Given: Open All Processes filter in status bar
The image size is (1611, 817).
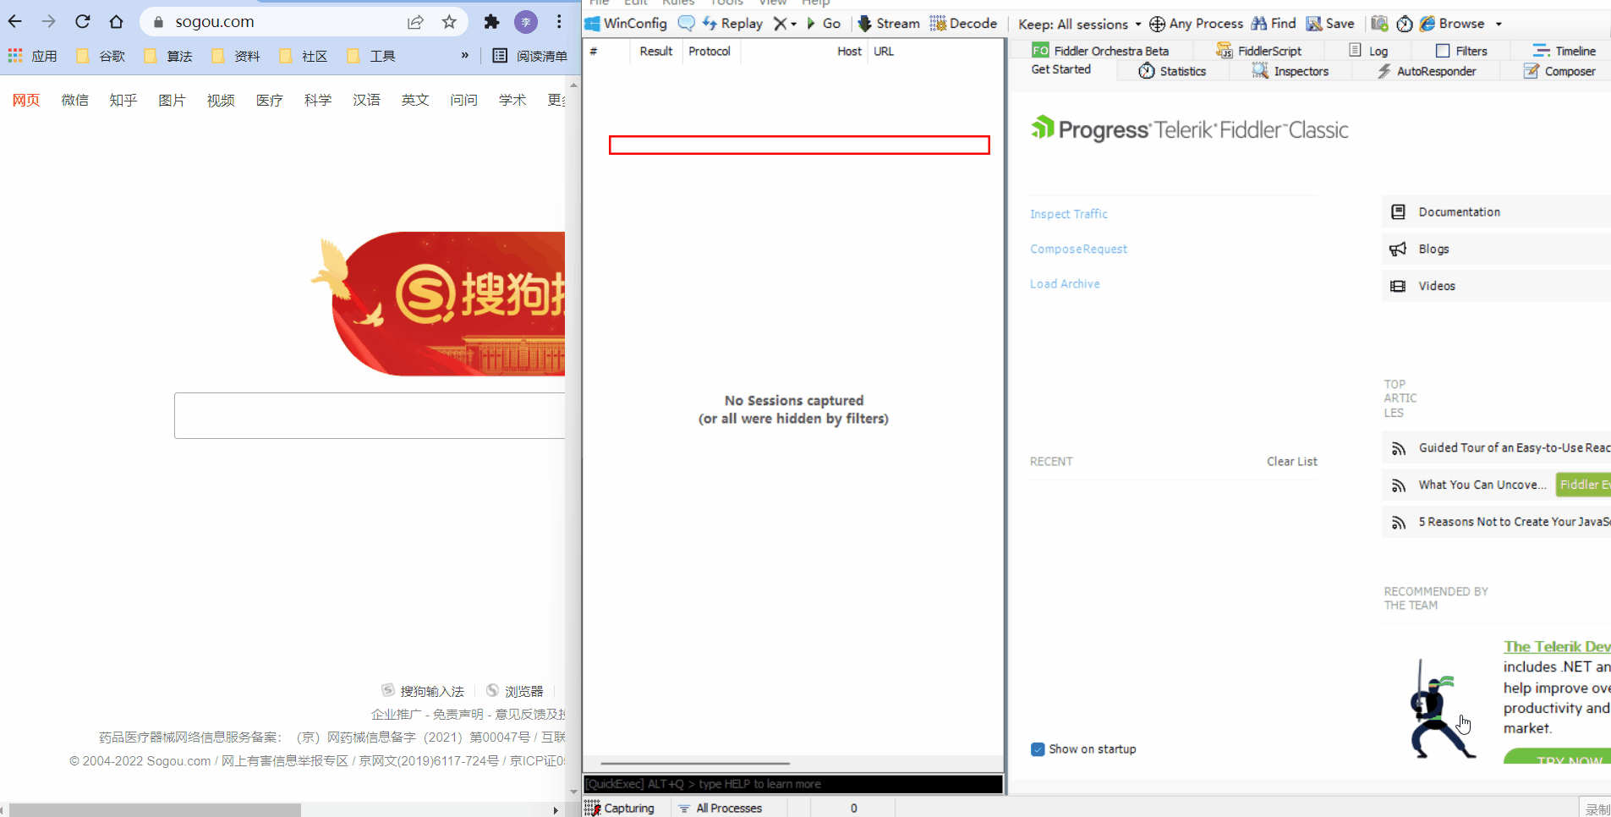Looking at the screenshot, I should [721, 808].
